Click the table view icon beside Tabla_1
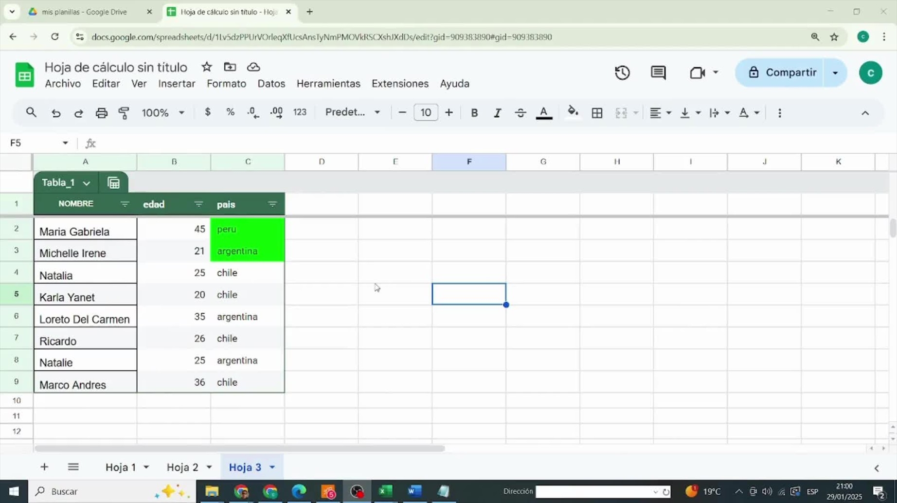This screenshot has width=897, height=503. click(x=114, y=183)
